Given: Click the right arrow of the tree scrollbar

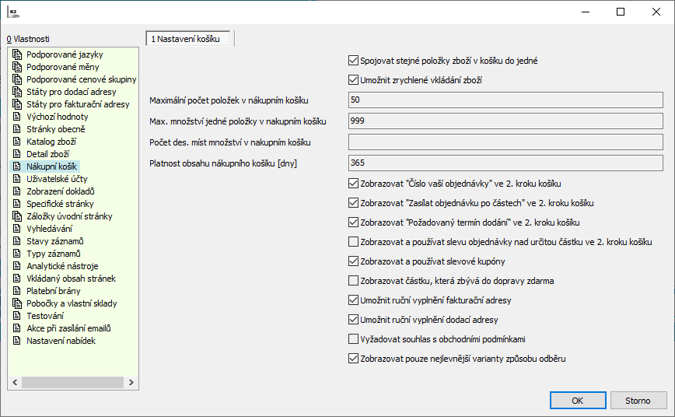Looking at the screenshot, I should click(x=131, y=382).
